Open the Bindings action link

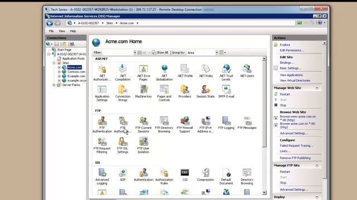tap(287, 63)
